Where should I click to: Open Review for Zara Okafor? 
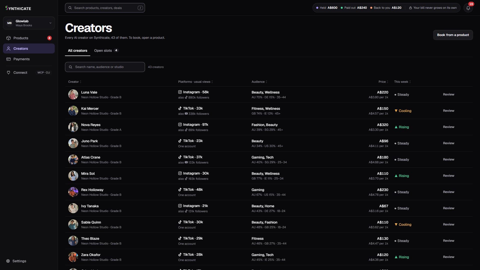coord(448,257)
